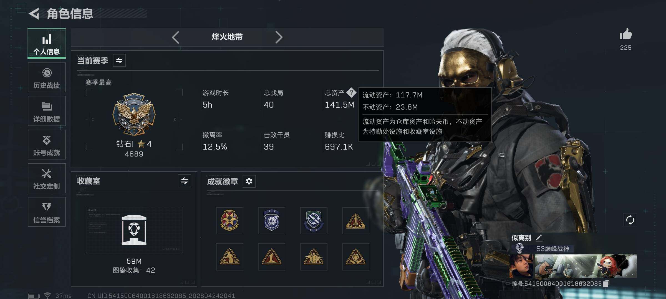This screenshot has width=666, height=299.
Task: Open the 信誉档案 section
Action: coord(47,212)
